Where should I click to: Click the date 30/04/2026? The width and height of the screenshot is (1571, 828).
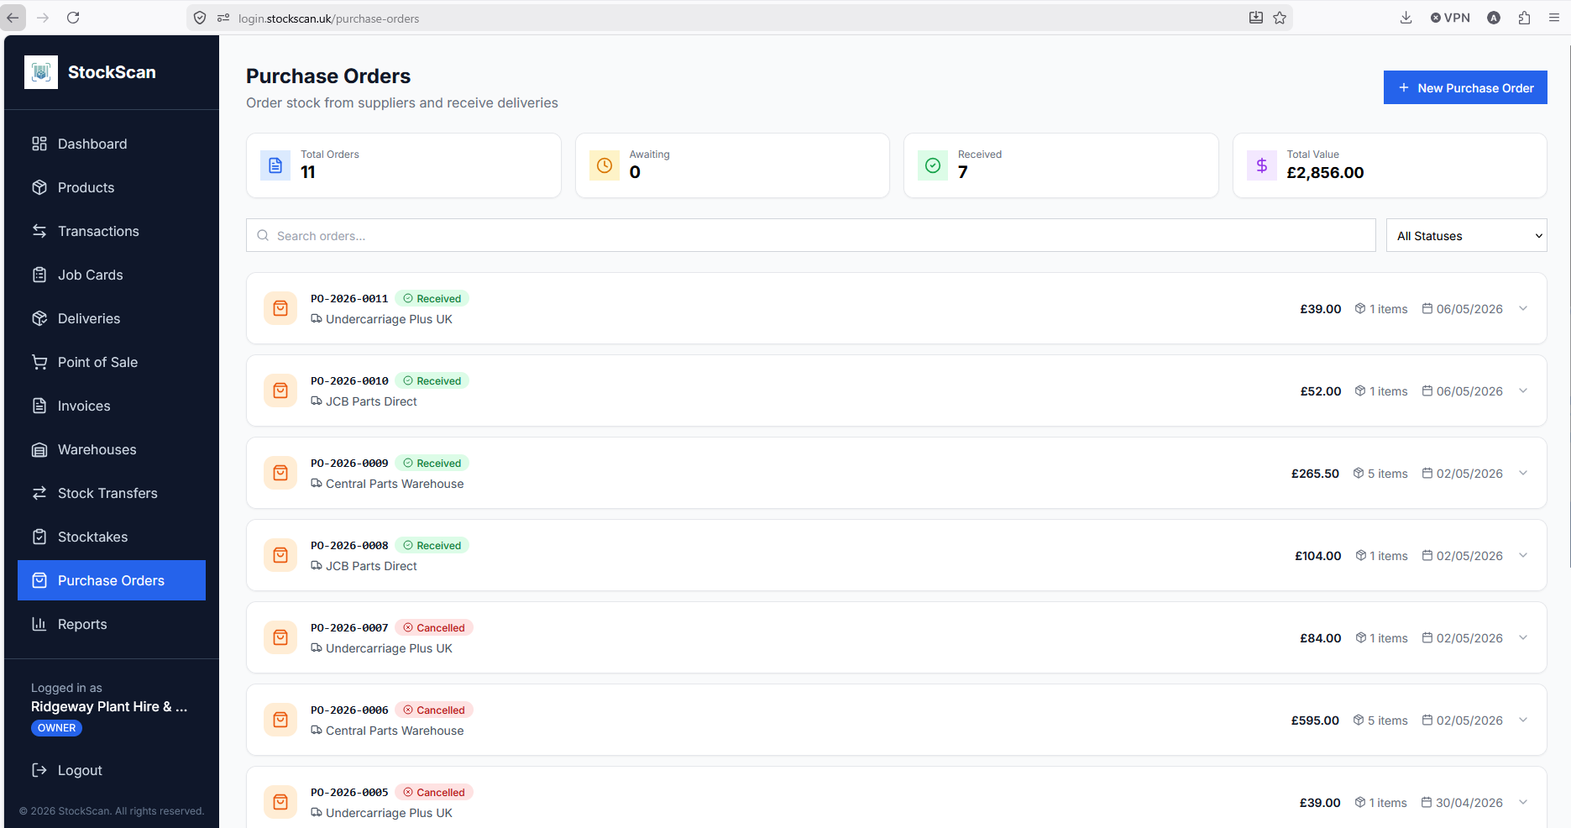pos(1469,803)
